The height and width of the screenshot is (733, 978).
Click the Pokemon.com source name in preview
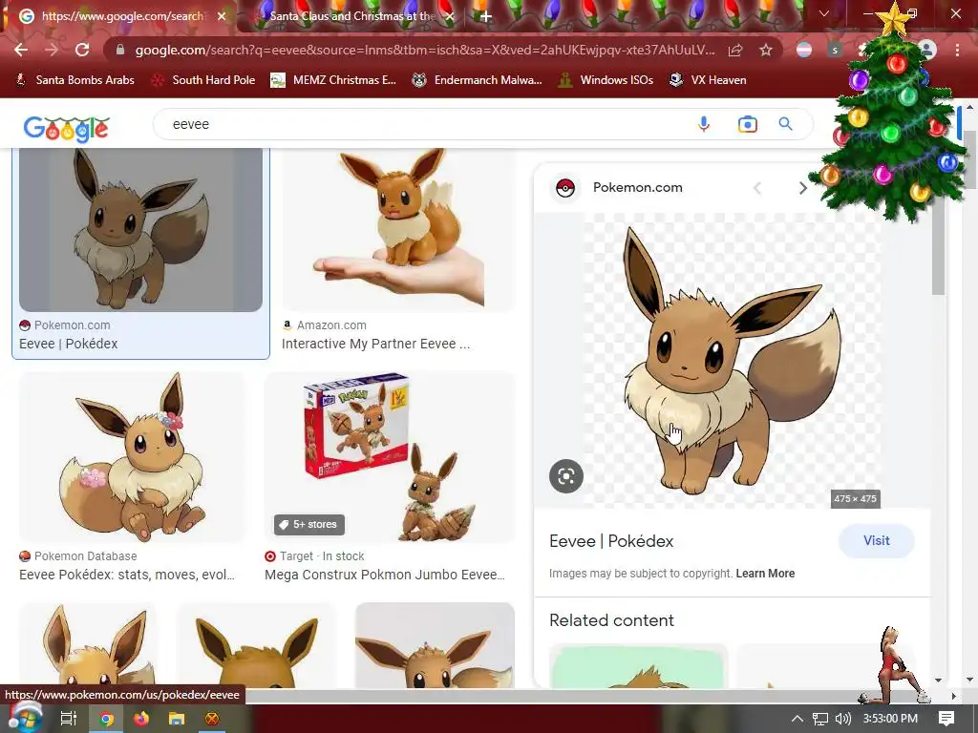[x=637, y=188]
